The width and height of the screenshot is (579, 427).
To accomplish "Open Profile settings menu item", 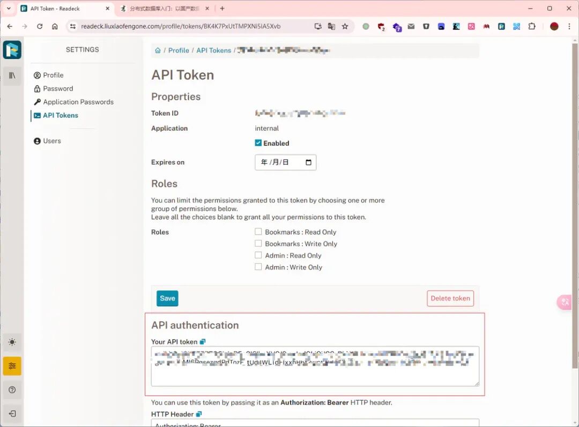I will [x=49, y=76].
